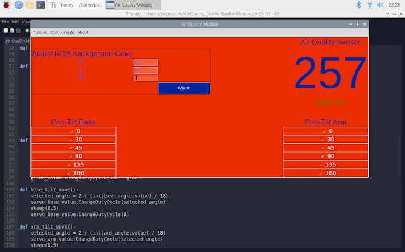405x252 pixels.
Task: Click the R value input field
Action: tap(146, 62)
